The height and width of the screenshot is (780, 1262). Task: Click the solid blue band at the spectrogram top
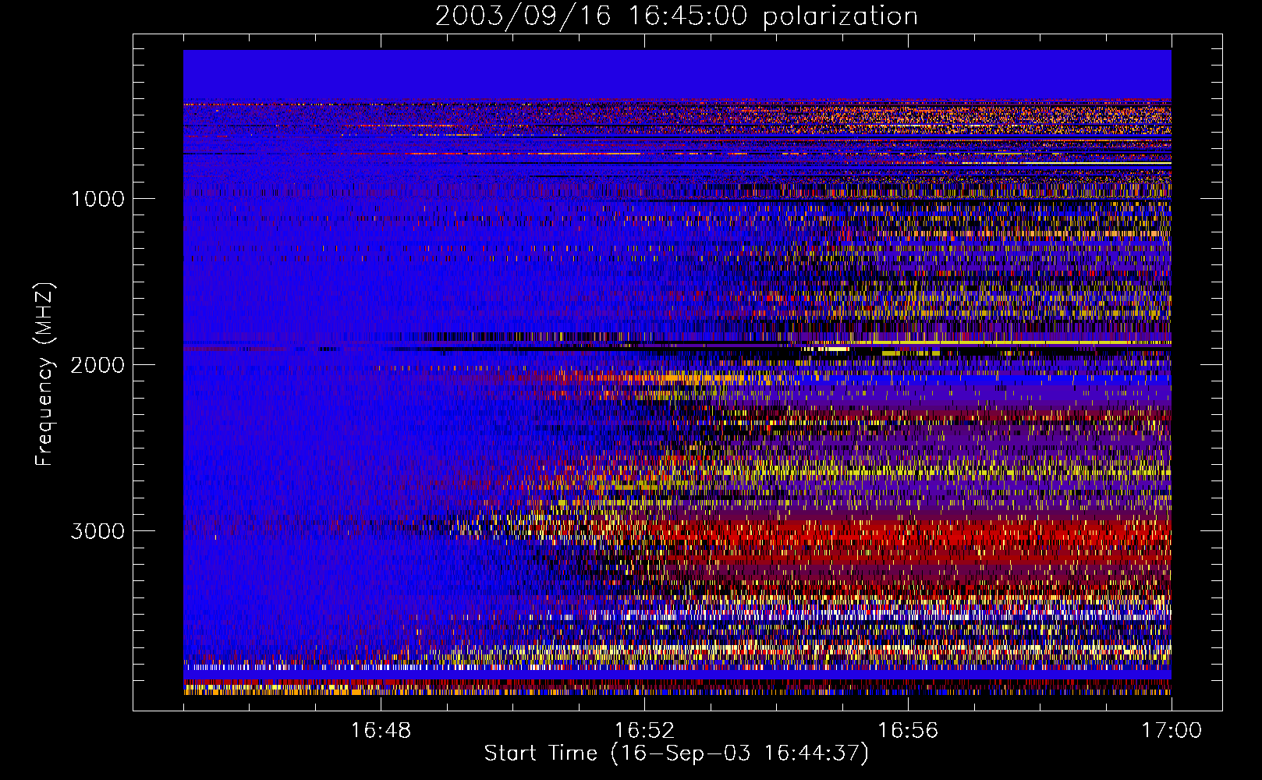677,75
